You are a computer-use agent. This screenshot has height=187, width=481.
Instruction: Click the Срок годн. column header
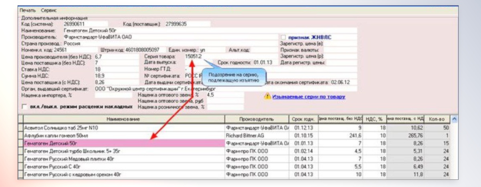pyautogui.click(x=303, y=119)
